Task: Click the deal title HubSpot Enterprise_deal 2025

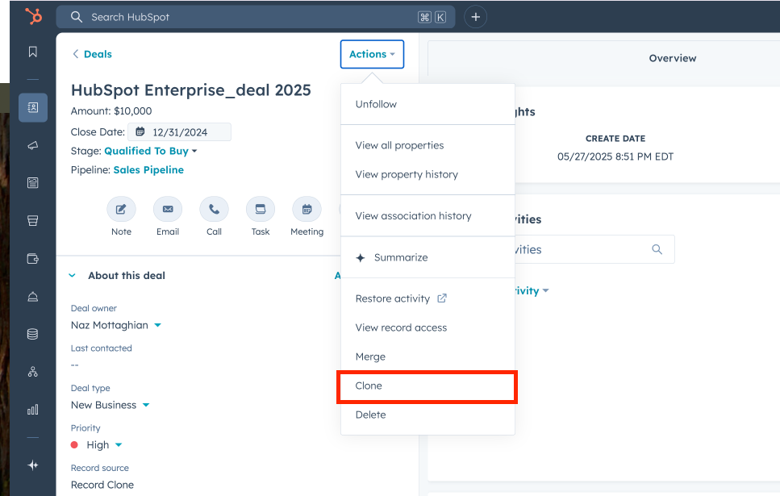Action: [191, 90]
